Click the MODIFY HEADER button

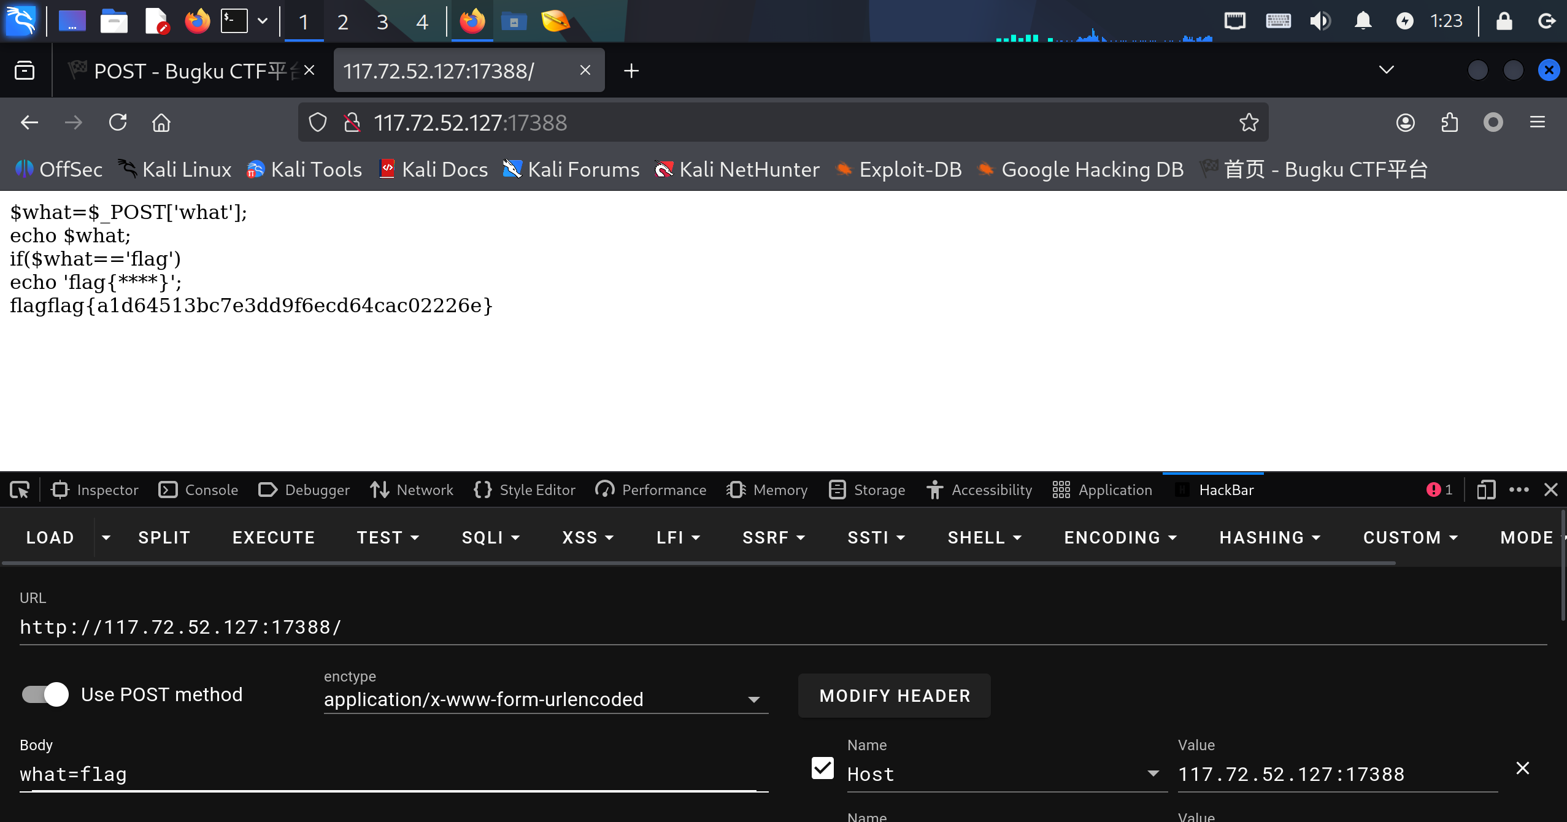895,696
